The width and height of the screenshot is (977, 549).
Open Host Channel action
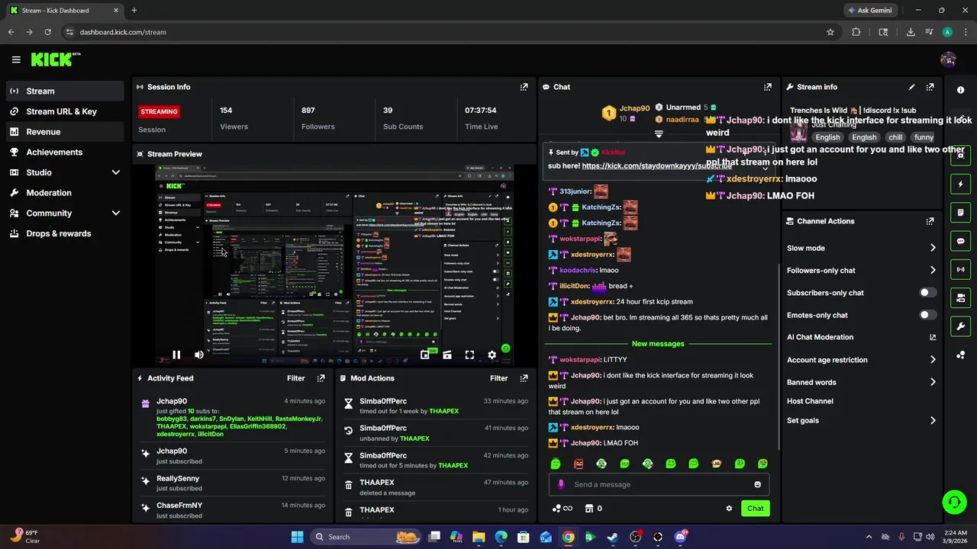pos(810,401)
